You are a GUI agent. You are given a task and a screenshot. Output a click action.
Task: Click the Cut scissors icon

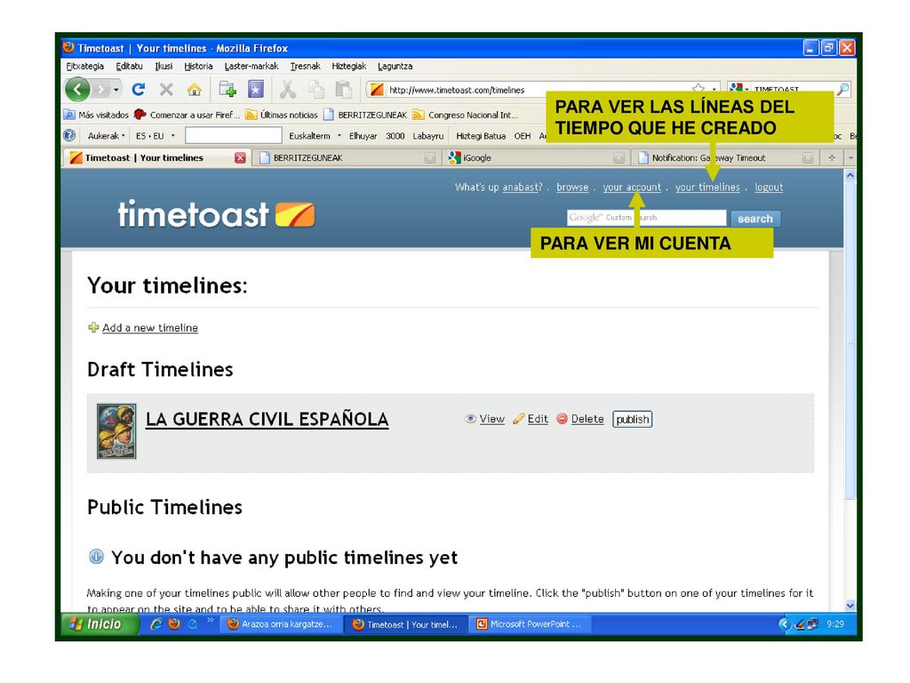coord(287,90)
